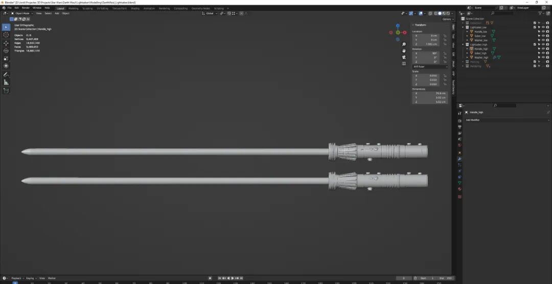
Task: Open the Tool properties tab icon
Action: pos(459,113)
